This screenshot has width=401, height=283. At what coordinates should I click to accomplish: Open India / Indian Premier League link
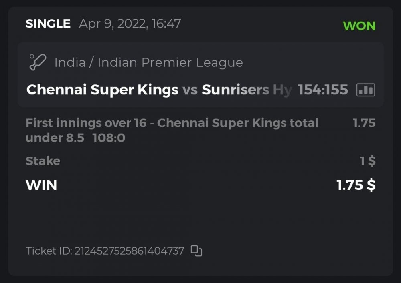click(148, 63)
